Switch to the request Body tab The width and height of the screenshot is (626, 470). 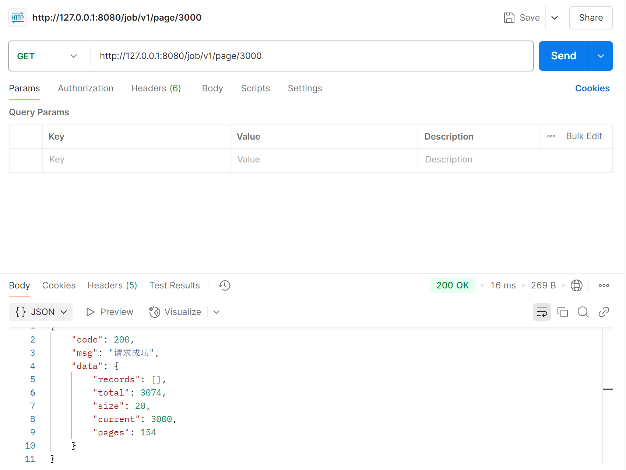212,88
